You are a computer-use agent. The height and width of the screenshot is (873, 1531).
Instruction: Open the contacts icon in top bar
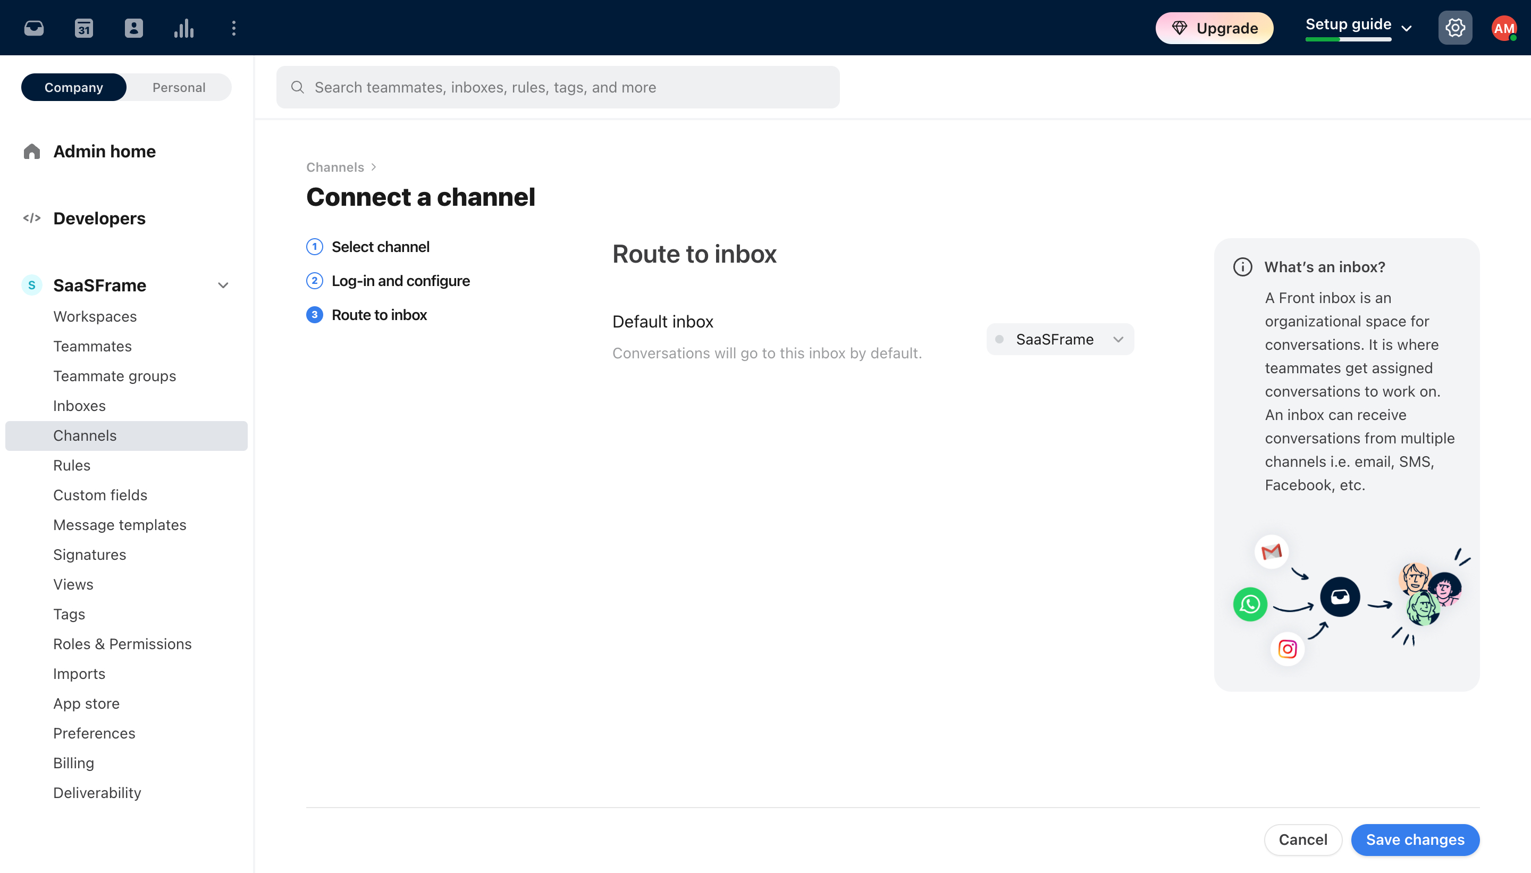point(133,28)
